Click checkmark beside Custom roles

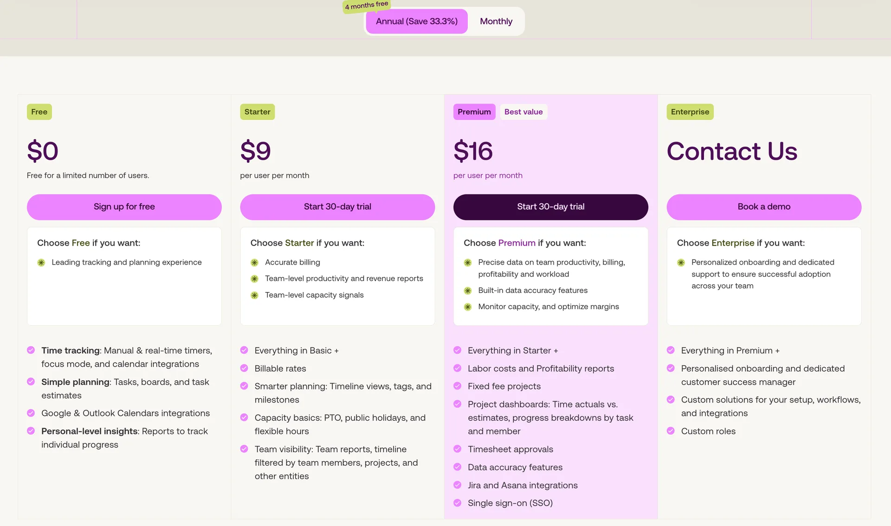click(671, 431)
